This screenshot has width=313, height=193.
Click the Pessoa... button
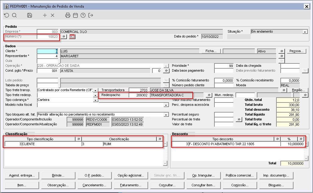[x=297, y=51]
